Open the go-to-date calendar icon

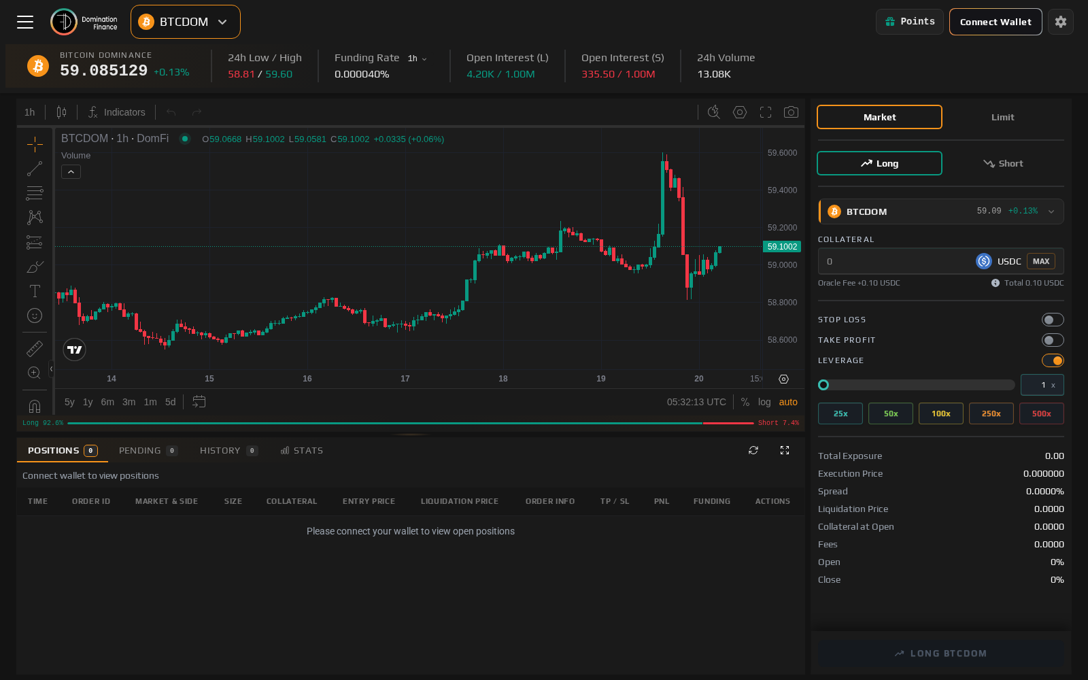coord(199,402)
